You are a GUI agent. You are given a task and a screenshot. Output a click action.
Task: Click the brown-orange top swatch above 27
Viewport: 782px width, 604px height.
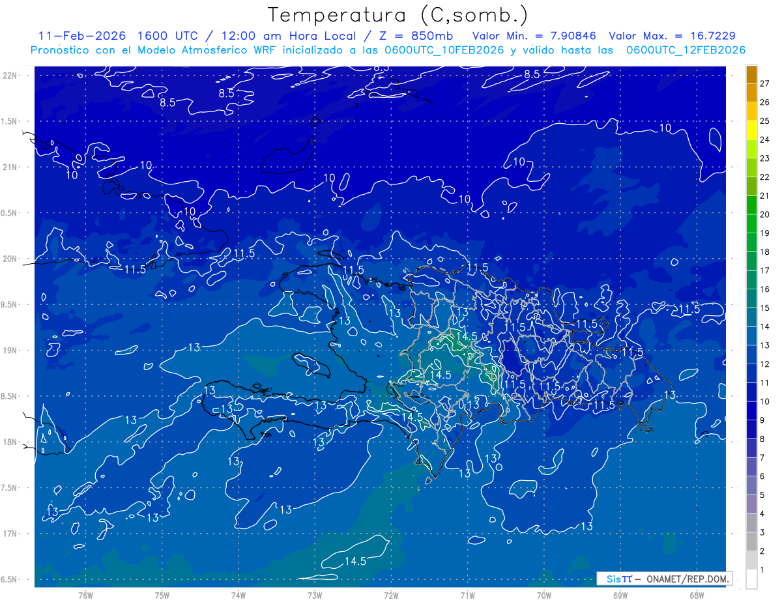pyautogui.click(x=751, y=74)
